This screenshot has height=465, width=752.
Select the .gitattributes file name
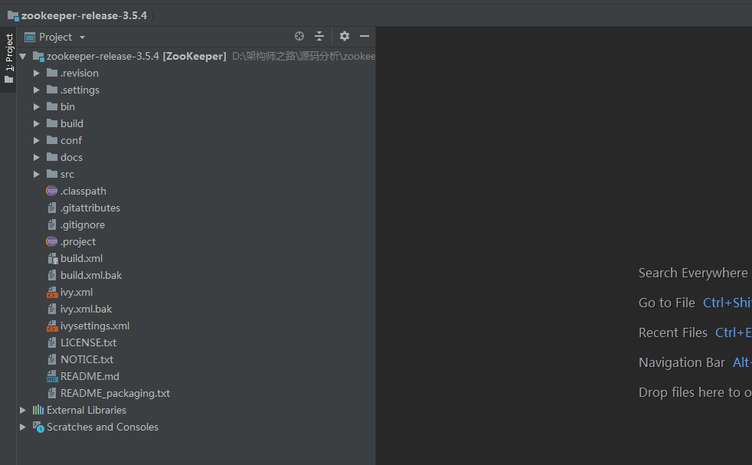pyautogui.click(x=90, y=208)
